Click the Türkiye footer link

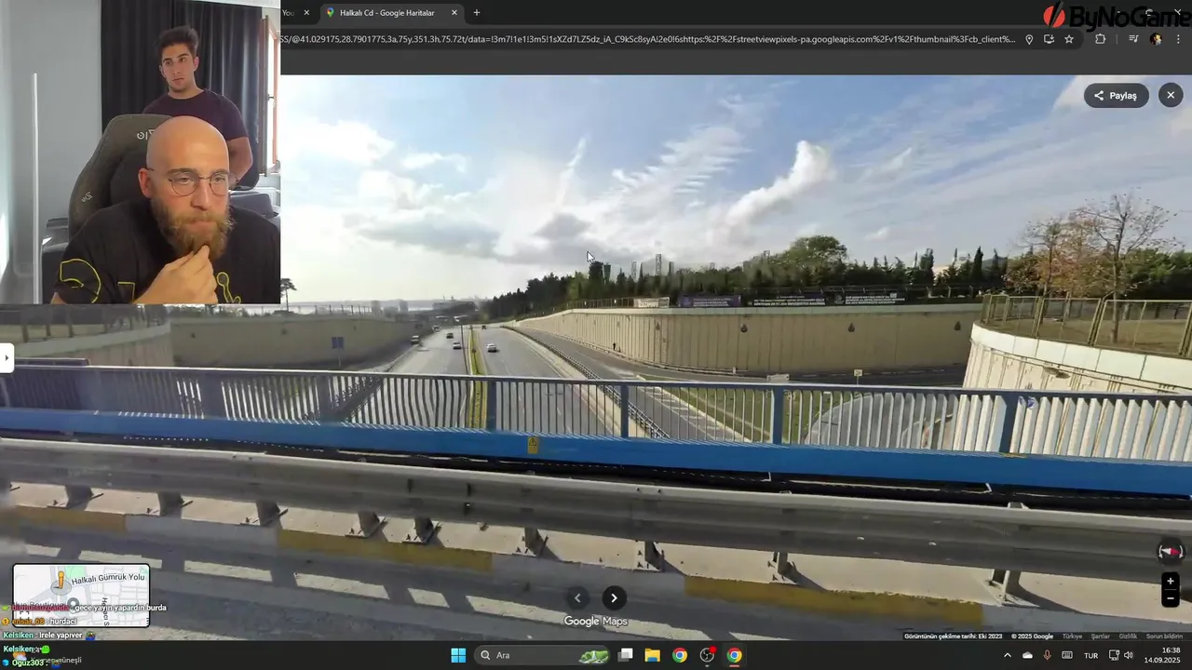pyautogui.click(x=1072, y=636)
